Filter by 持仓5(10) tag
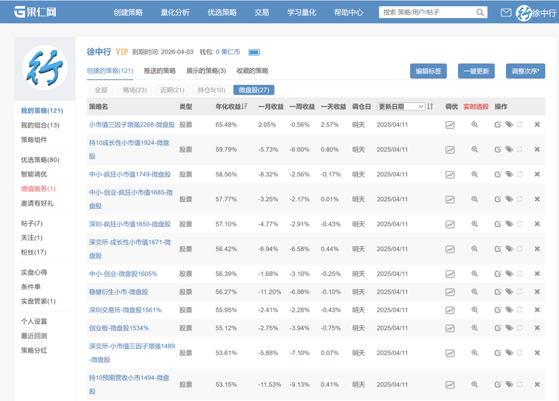 click(211, 90)
